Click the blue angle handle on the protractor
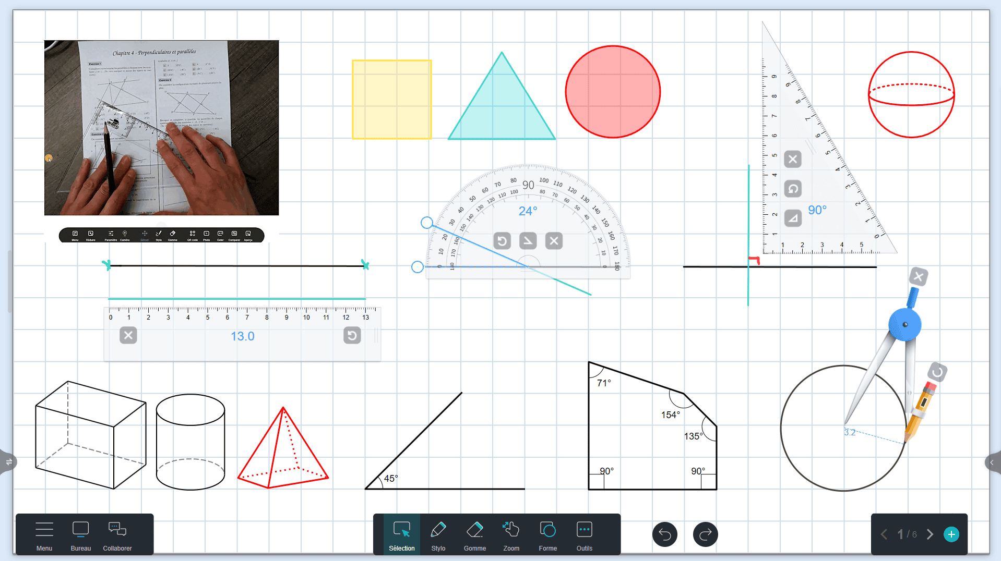The image size is (1001, 561). [x=427, y=223]
